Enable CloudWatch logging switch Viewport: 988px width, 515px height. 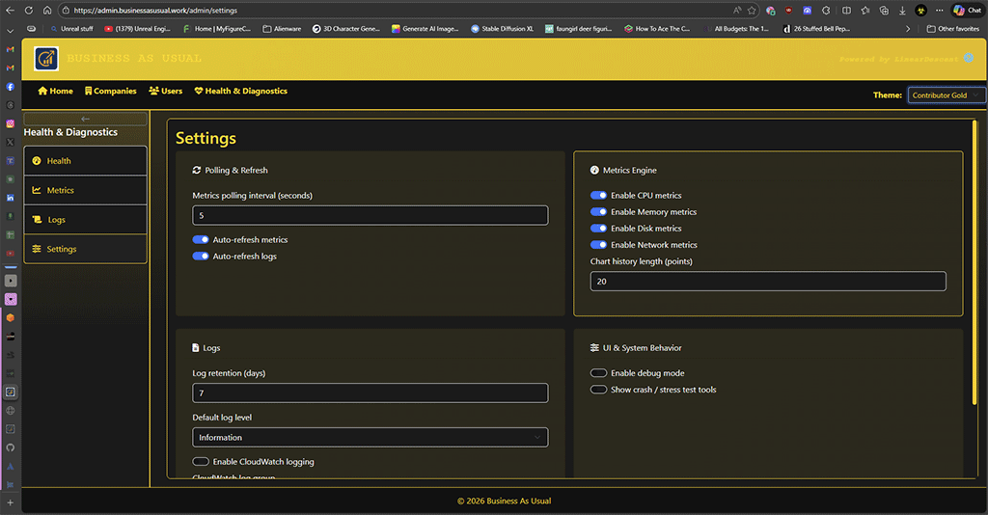click(x=201, y=462)
